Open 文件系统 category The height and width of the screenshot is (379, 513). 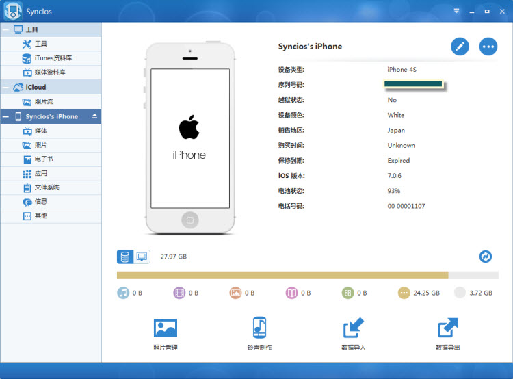(x=51, y=187)
